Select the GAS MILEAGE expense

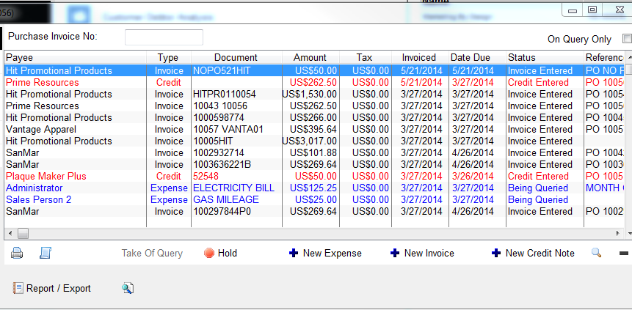click(314, 199)
